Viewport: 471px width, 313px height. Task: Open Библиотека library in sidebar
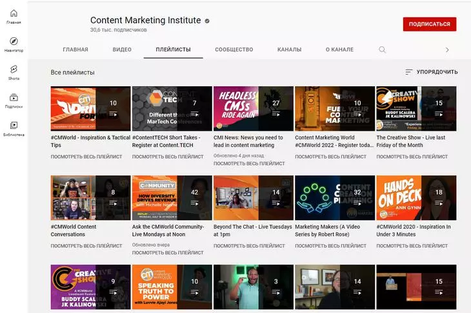[x=14, y=129]
